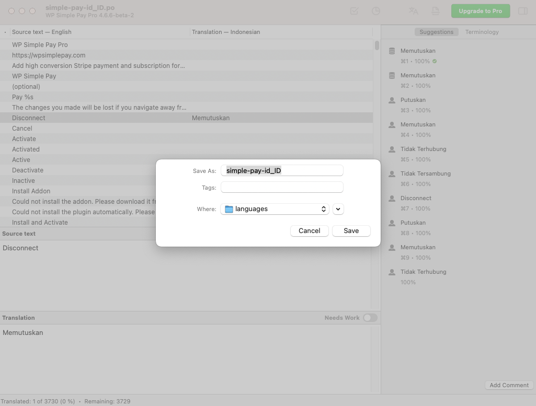Open the translation statistics icon
This screenshot has width=536, height=406.
(x=376, y=10)
